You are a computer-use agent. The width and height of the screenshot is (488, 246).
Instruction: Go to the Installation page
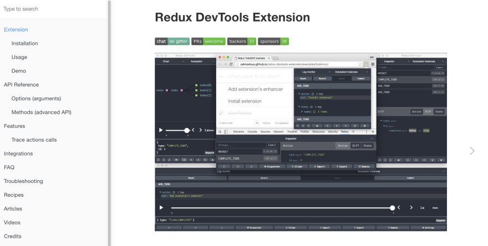click(24, 43)
